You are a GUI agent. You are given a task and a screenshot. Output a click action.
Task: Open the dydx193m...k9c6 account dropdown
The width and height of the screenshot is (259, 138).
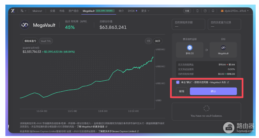click(x=235, y=11)
